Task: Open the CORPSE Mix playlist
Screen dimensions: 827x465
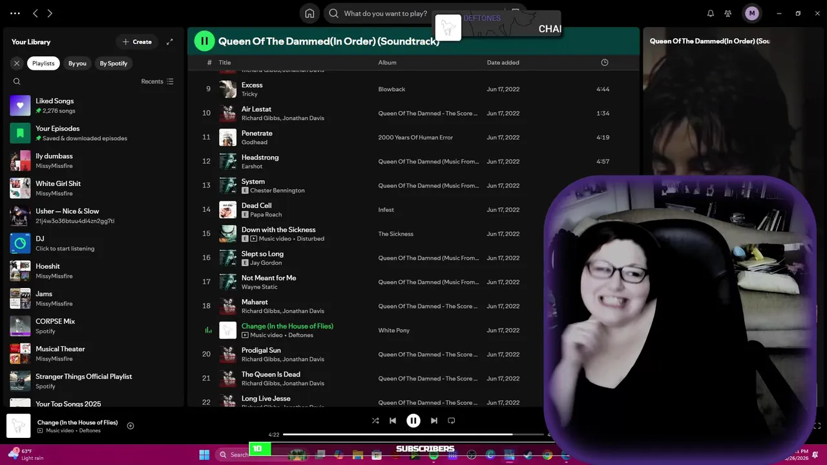Action: 94,326
